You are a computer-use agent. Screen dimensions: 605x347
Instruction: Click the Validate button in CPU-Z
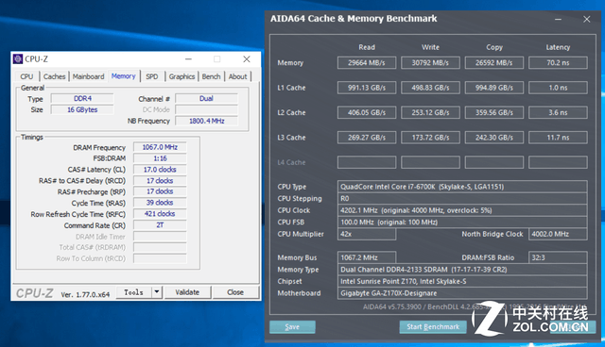click(187, 292)
